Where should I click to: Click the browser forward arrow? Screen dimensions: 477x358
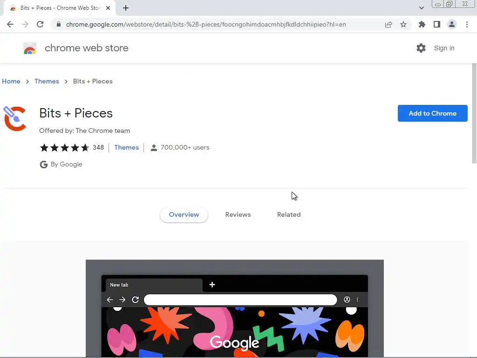click(x=25, y=24)
